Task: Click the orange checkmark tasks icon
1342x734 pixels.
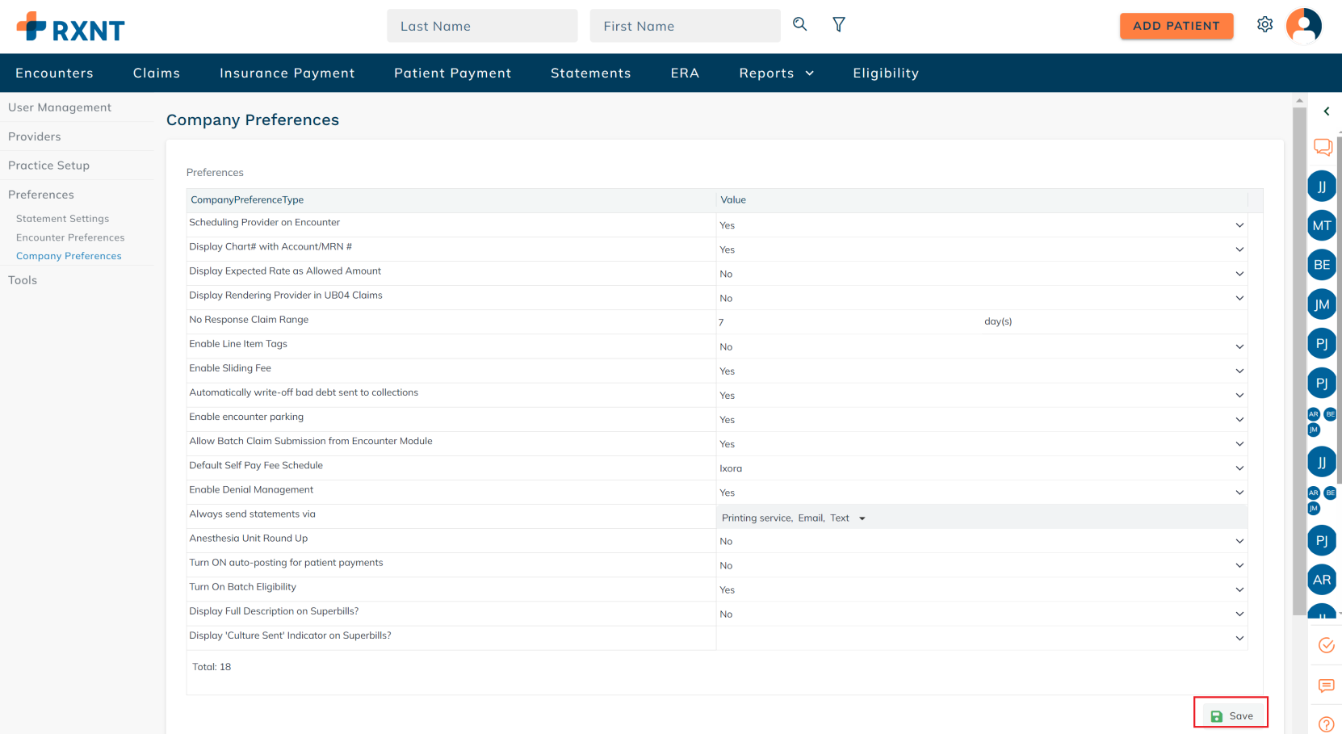Action: pyautogui.click(x=1326, y=645)
